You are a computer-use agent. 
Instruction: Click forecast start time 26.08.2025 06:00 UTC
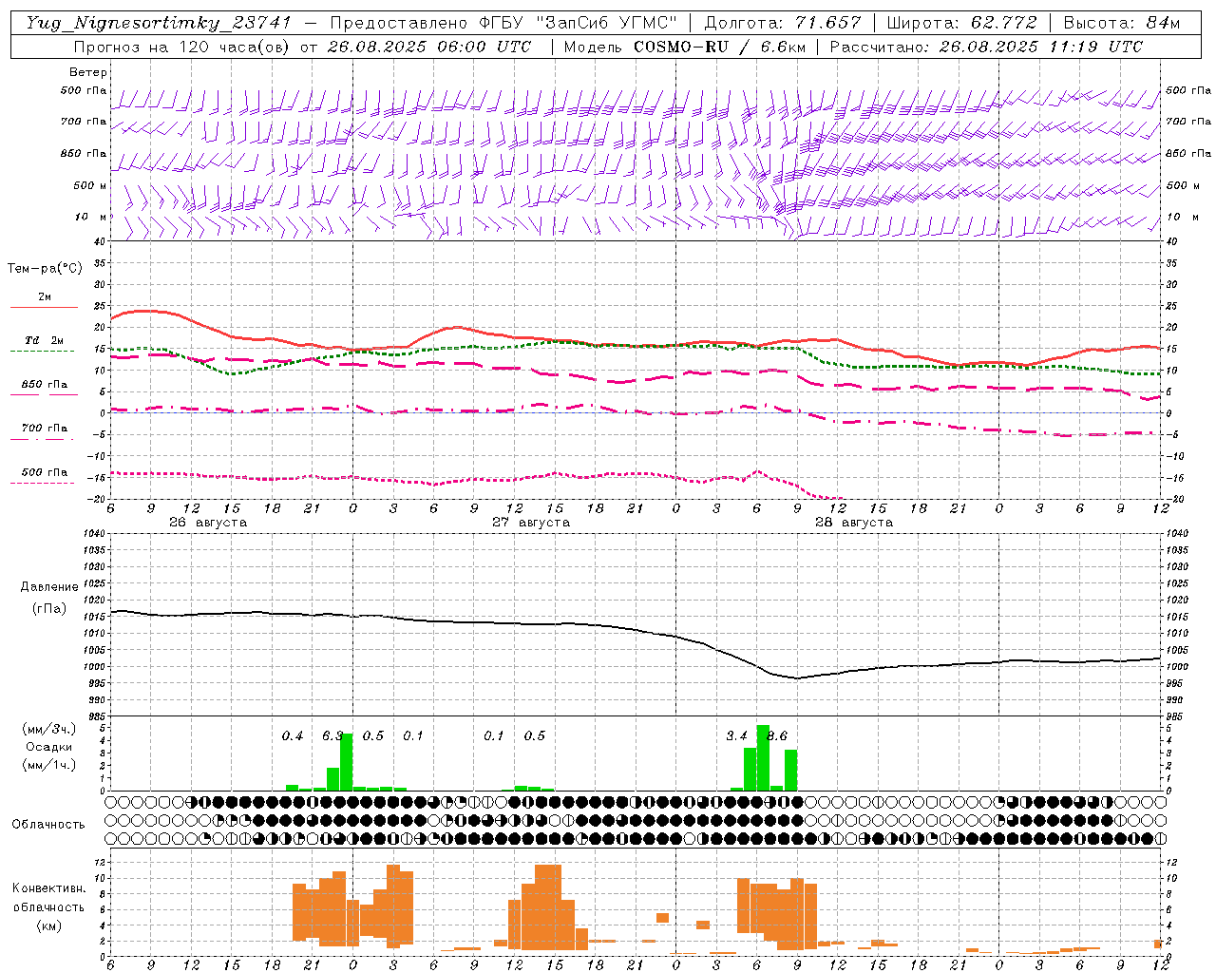429,47
